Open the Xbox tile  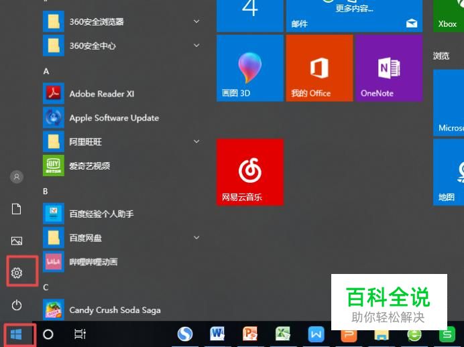tap(449, 16)
